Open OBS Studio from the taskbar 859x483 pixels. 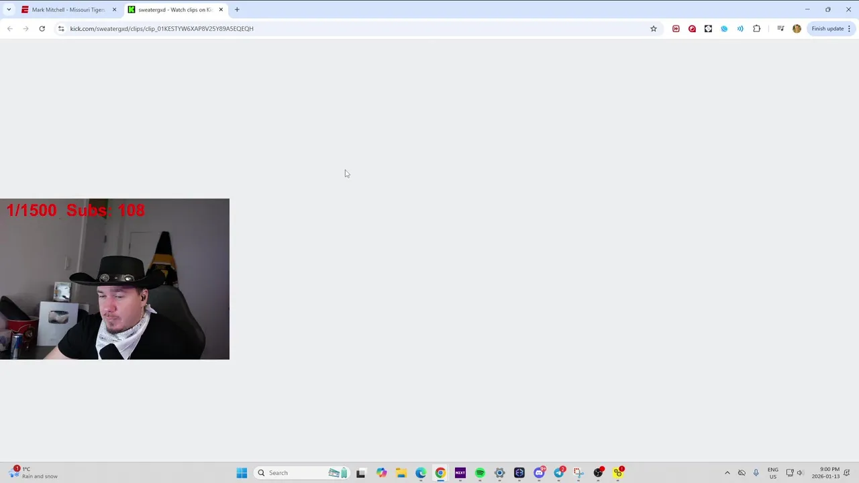[599, 473]
